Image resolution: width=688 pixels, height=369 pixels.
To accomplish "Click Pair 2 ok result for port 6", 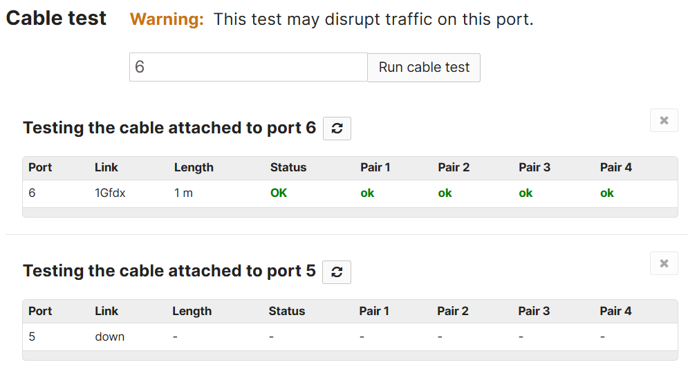I will [445, 193].
